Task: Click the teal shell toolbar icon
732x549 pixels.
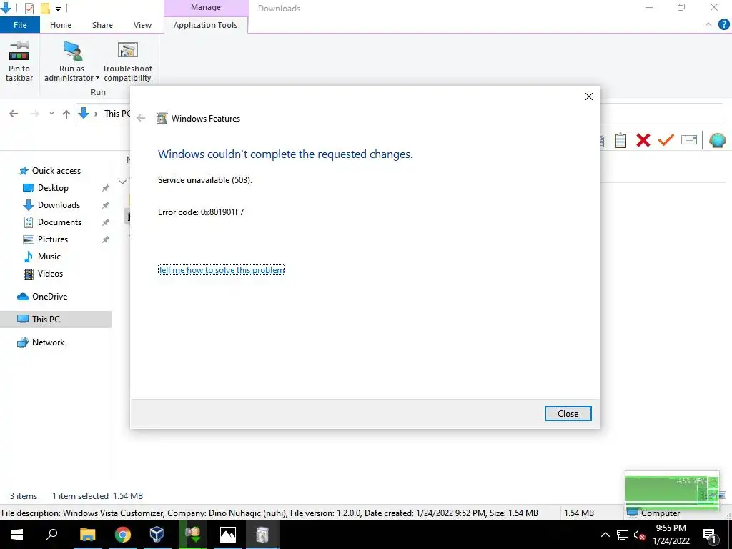Action: [717, 140]
